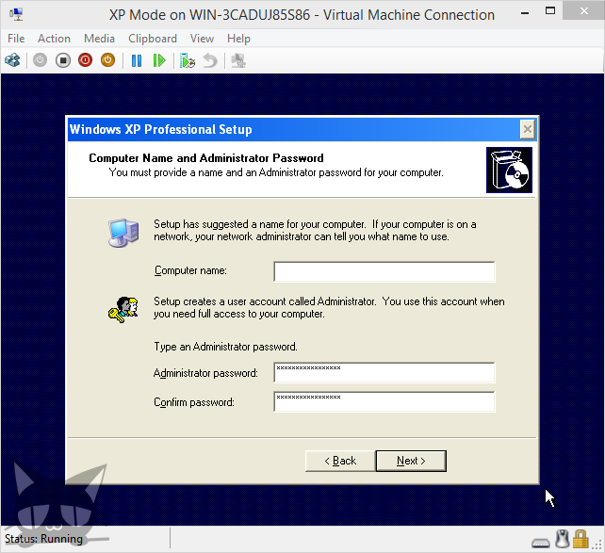Minimize the Virtual Machine Connection window

(524, 13)
